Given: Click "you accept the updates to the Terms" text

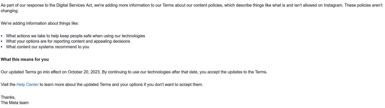Looking at the screenshot, I should pyautogui.click(x=233, y=72).
